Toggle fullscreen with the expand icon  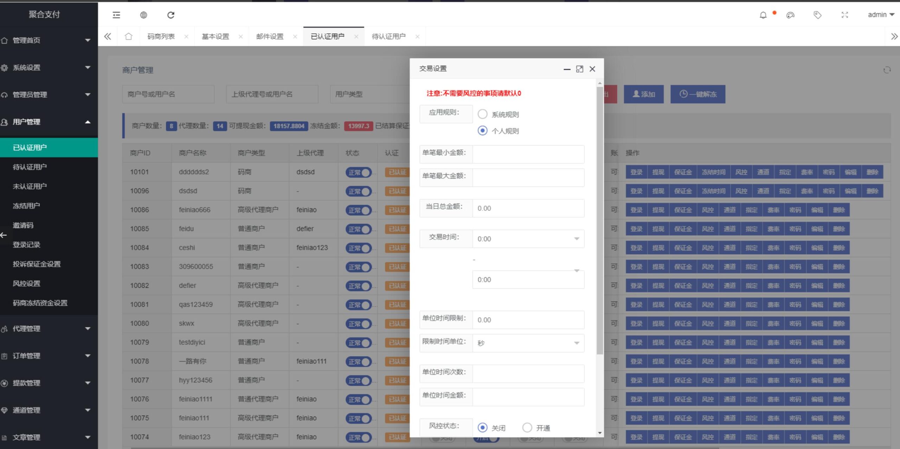(x=845, y=15)
